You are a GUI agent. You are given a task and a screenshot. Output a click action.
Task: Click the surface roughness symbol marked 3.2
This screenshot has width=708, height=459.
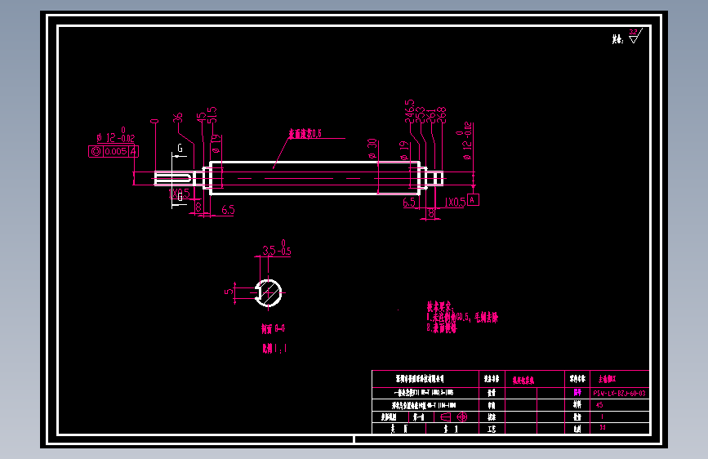click(x=635, y=36)
